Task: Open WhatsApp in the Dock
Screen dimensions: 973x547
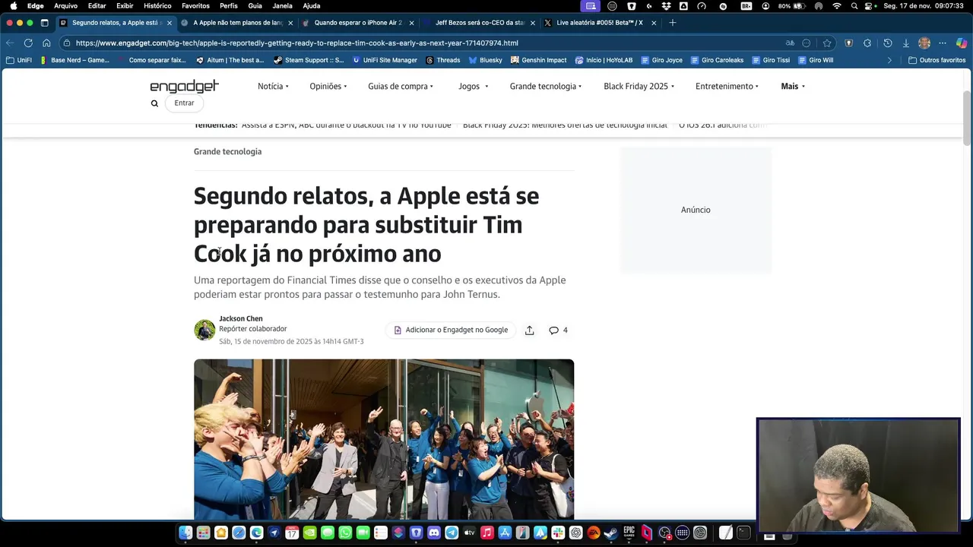Action: pyautogui.click(x=345, y=533)
